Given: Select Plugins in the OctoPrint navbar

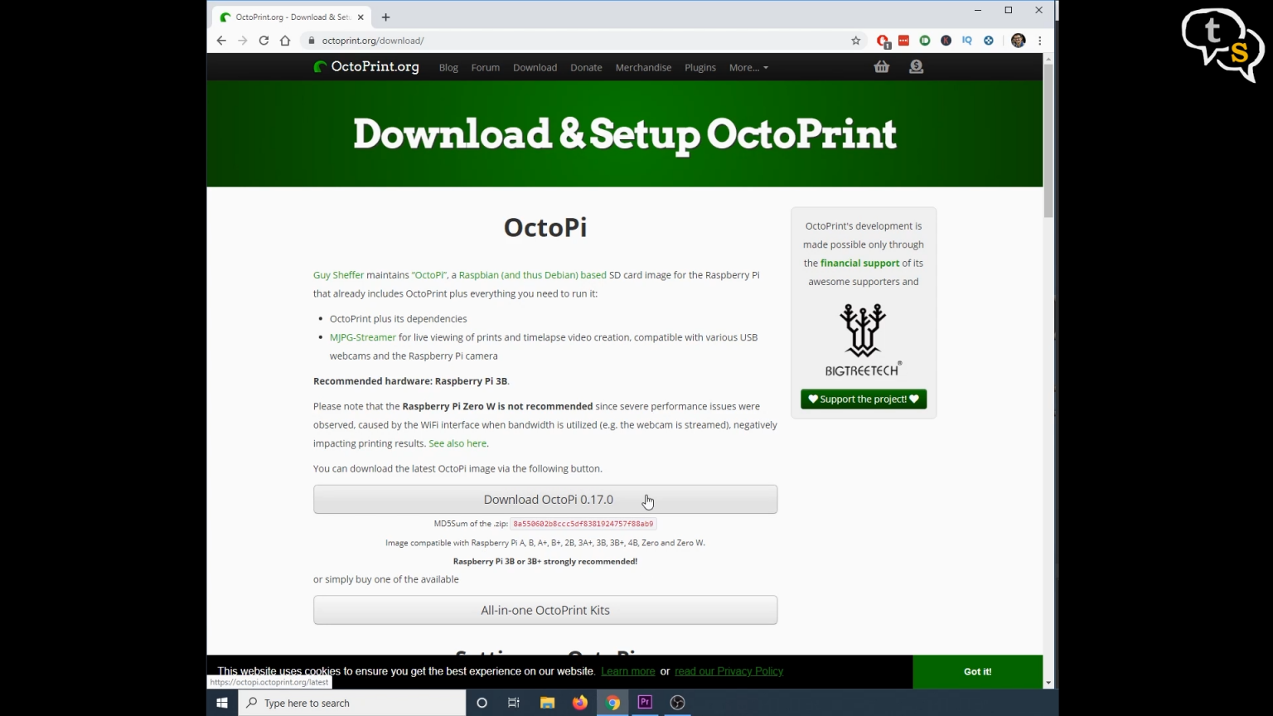Looking at the screenshot, I should [699, 67].
